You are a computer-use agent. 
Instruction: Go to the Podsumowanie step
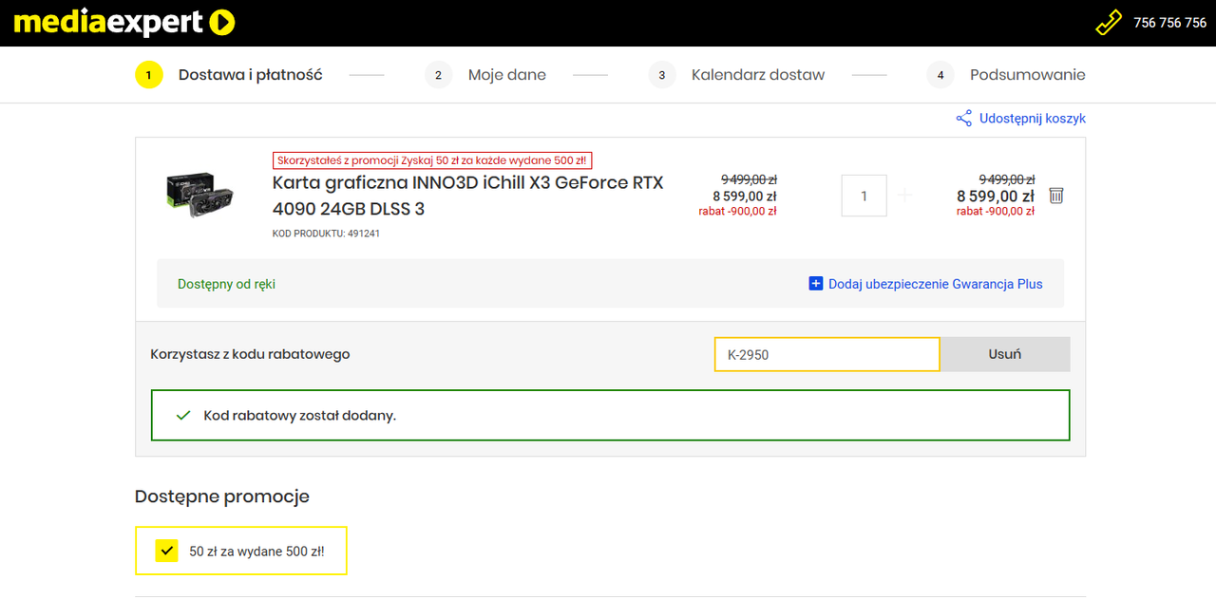coord(1027,75)
